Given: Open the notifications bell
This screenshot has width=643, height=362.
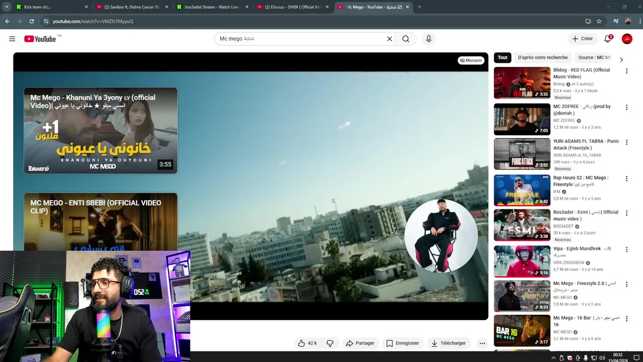Looking at the screenshot, I should 608,39.
